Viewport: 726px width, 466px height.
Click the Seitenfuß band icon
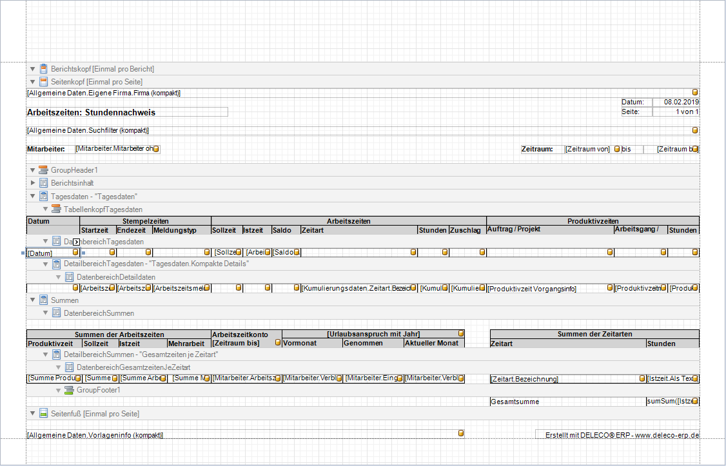43,413
